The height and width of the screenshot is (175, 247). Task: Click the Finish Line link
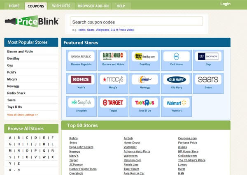(x=131, y=165)
